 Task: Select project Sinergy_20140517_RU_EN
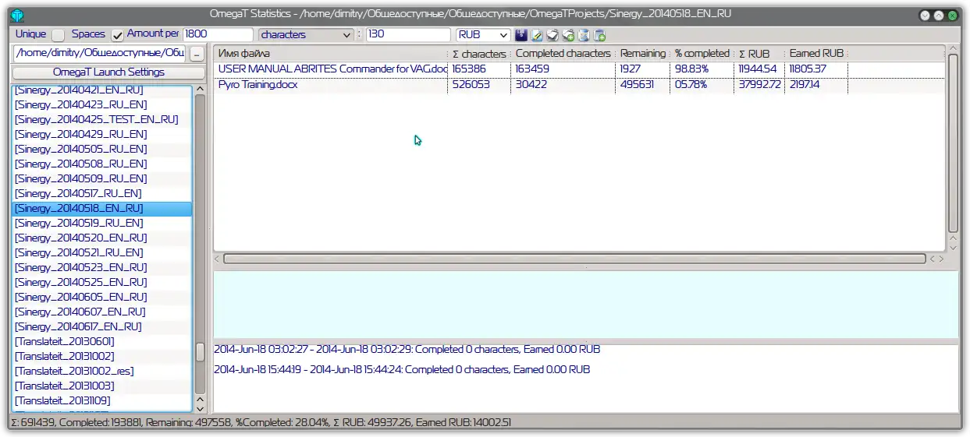(102, 193)
